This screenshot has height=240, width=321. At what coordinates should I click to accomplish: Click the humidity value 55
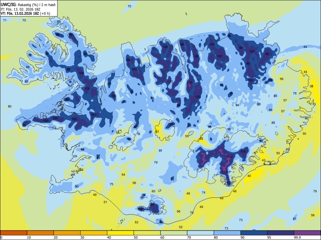pos(187,136)
